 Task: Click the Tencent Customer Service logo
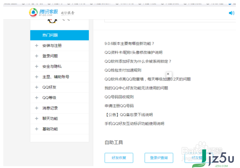click(44, 13)
